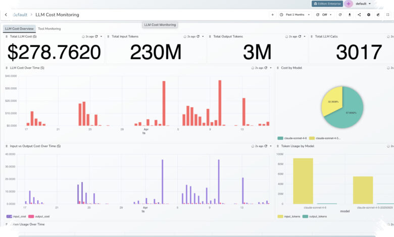Refresh the dashboard from the top toolbar
This screenshot has height=237, width=394.
(340, 15)
